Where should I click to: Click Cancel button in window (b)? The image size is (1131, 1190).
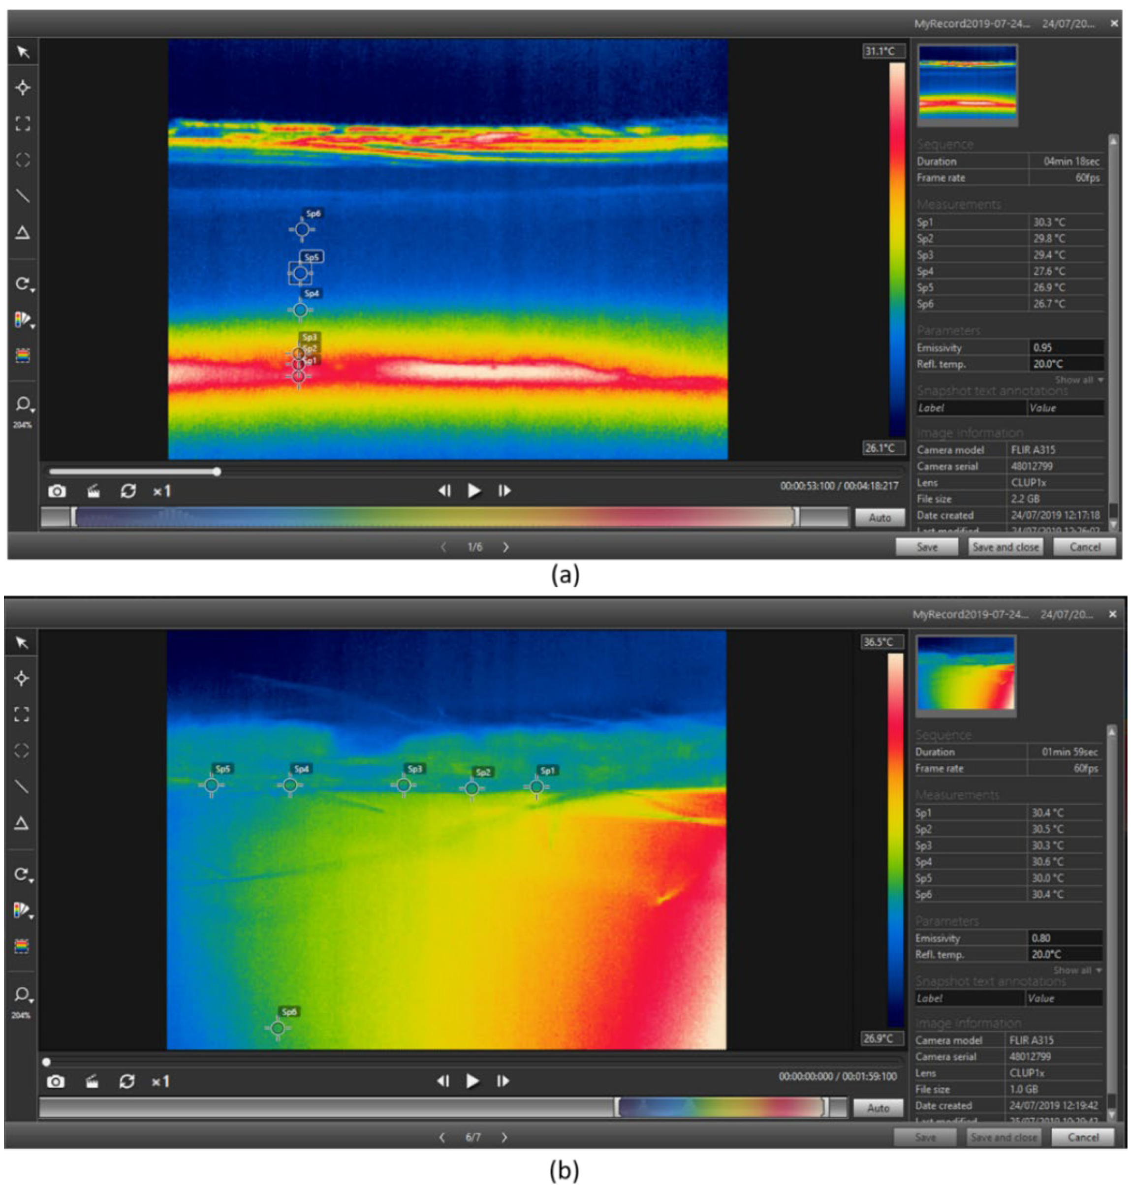click(1083, 1137)
